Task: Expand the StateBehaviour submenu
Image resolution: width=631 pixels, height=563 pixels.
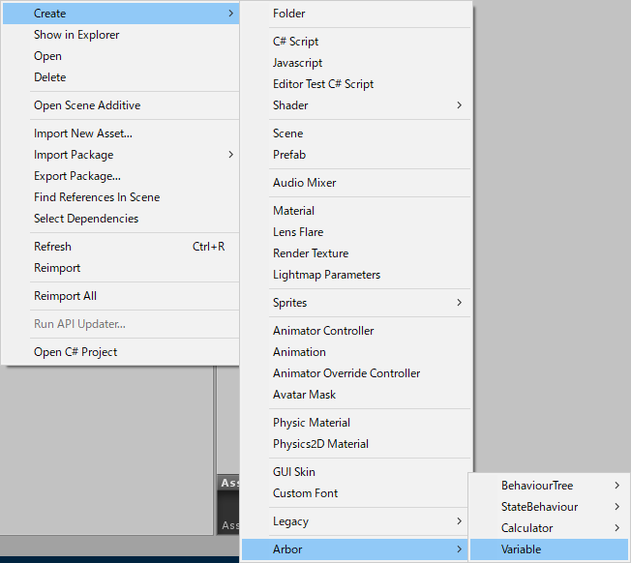Action: point(539,507)
